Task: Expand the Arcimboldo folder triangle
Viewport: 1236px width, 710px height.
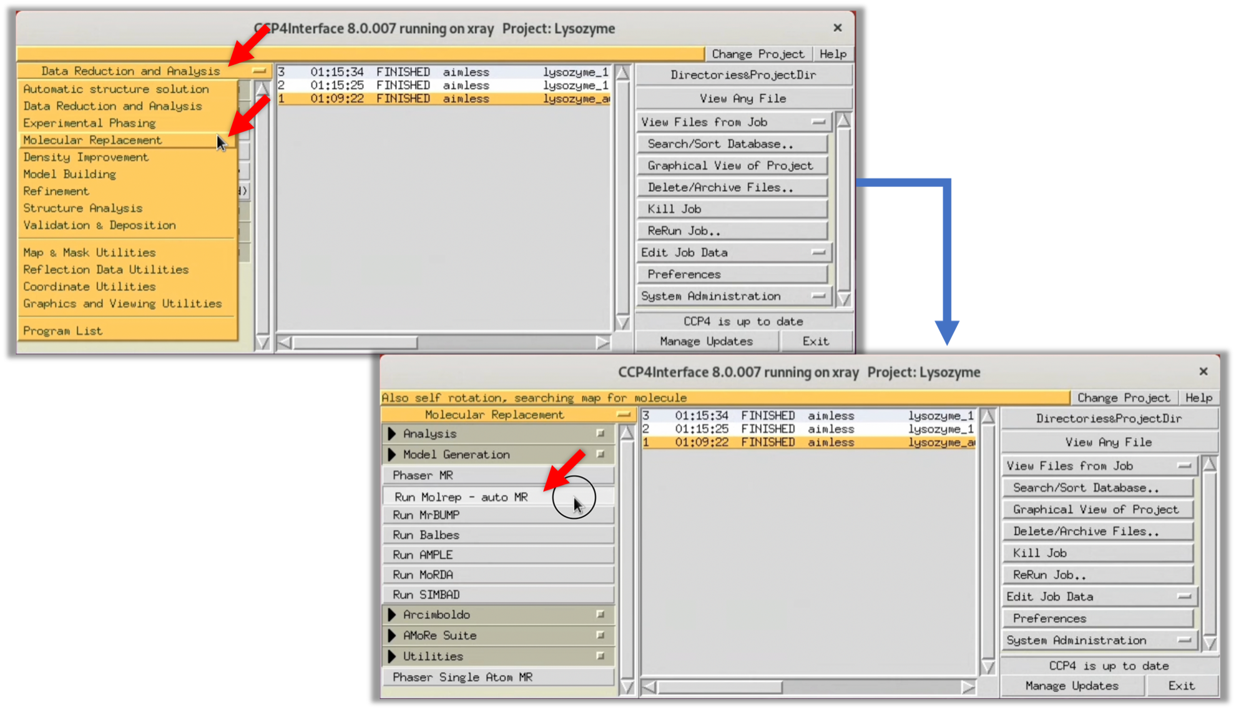Action: pyautogui.click(x=392, y=614)
